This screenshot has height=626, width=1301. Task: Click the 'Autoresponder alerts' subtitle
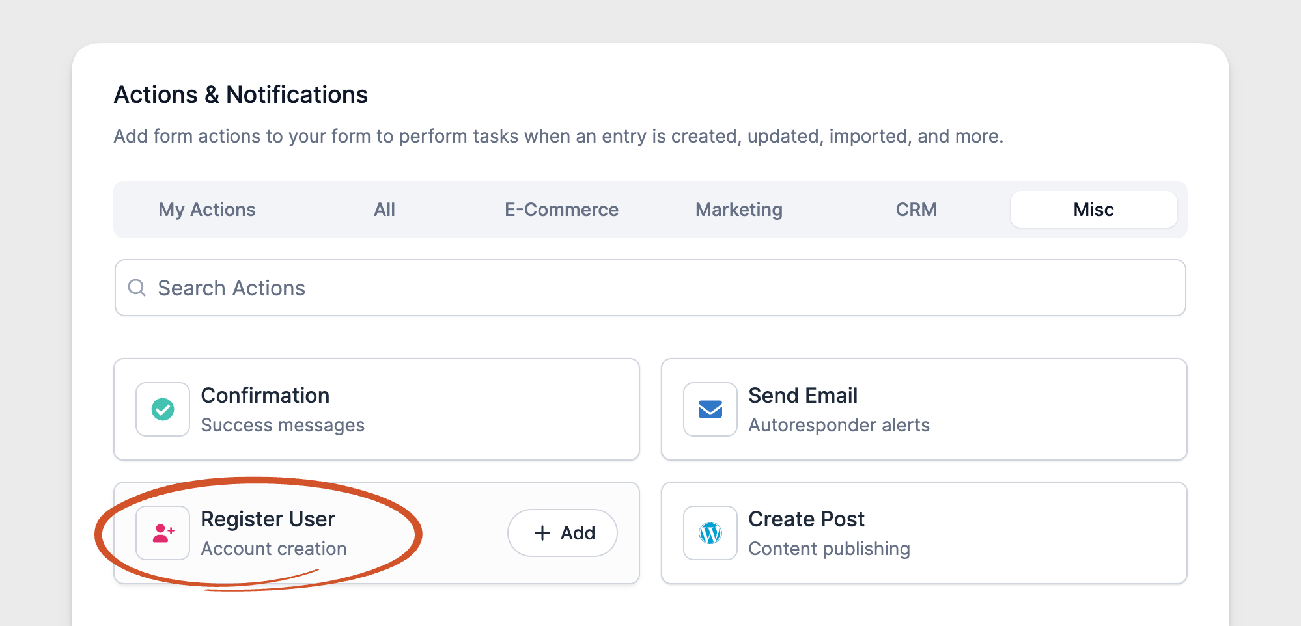click(839, 425)
